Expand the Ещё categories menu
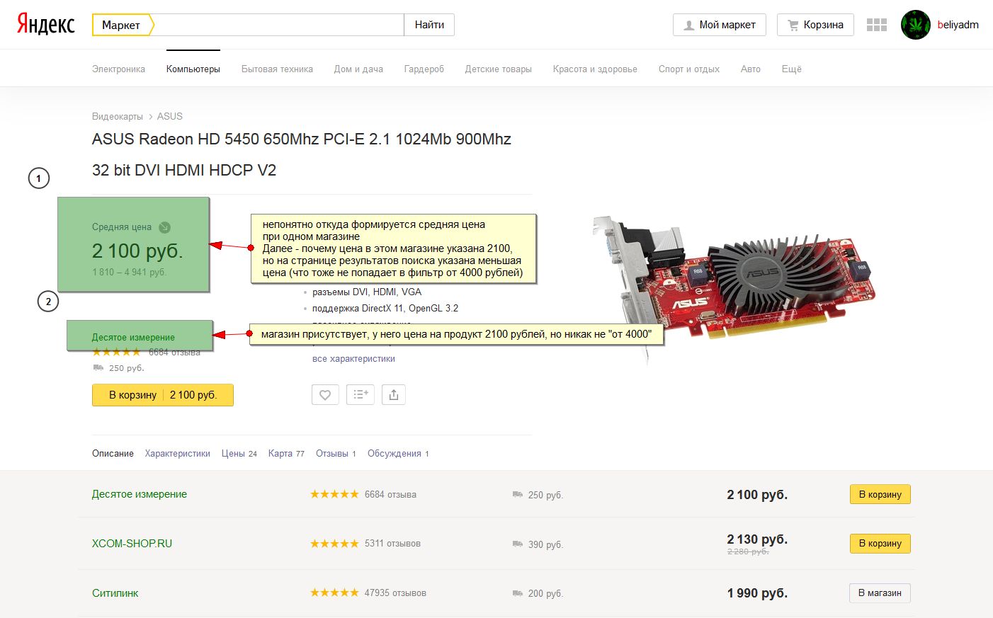 [x=792, y=69]
